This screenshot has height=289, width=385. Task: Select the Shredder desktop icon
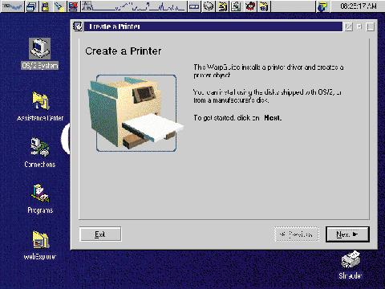point(351,265)
